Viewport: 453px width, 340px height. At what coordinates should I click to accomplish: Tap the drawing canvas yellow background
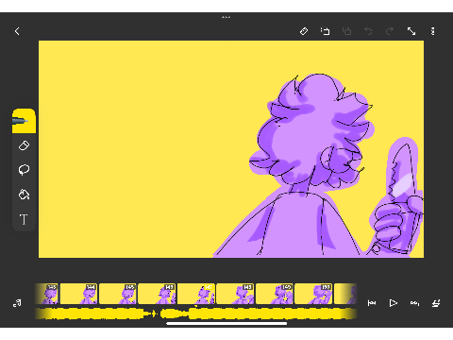142,148
